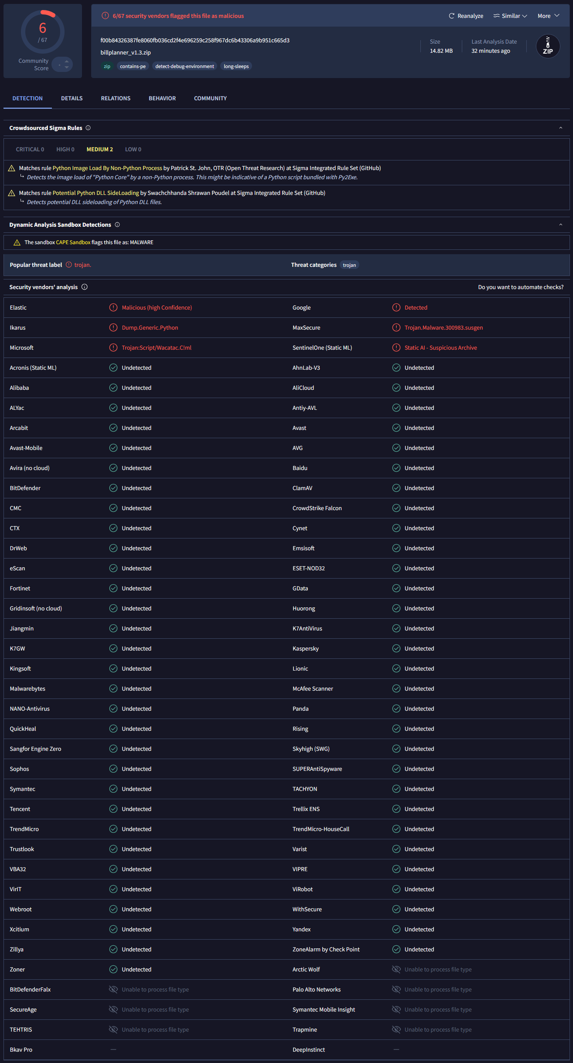The width and height of the screenshot is (573, 1063).
Task: Open the Python Image Load By Non-Python Process link
Action: click(x=107, y=168)
